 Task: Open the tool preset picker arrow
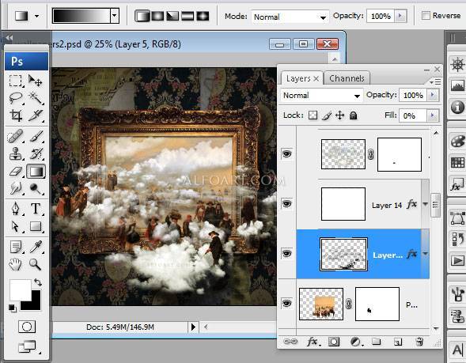pyautogui.click(x=36, y=16)
